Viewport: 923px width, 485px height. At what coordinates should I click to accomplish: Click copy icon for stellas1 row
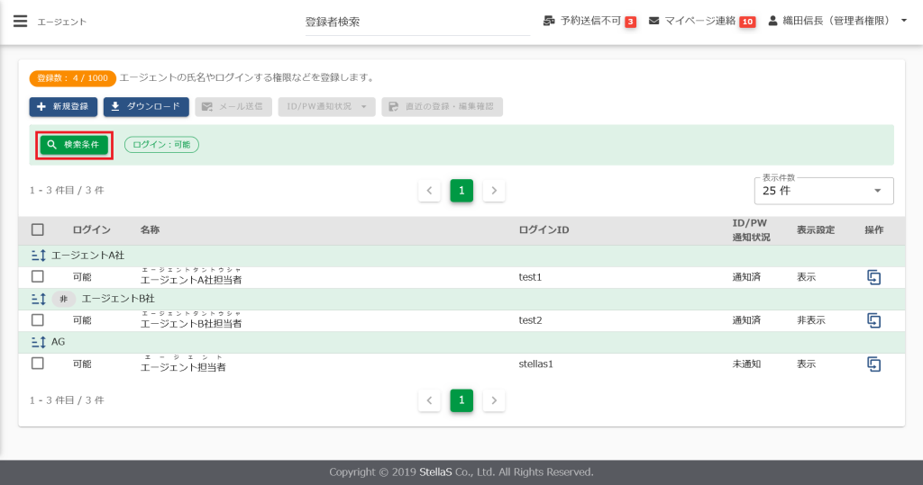[873, 364]
